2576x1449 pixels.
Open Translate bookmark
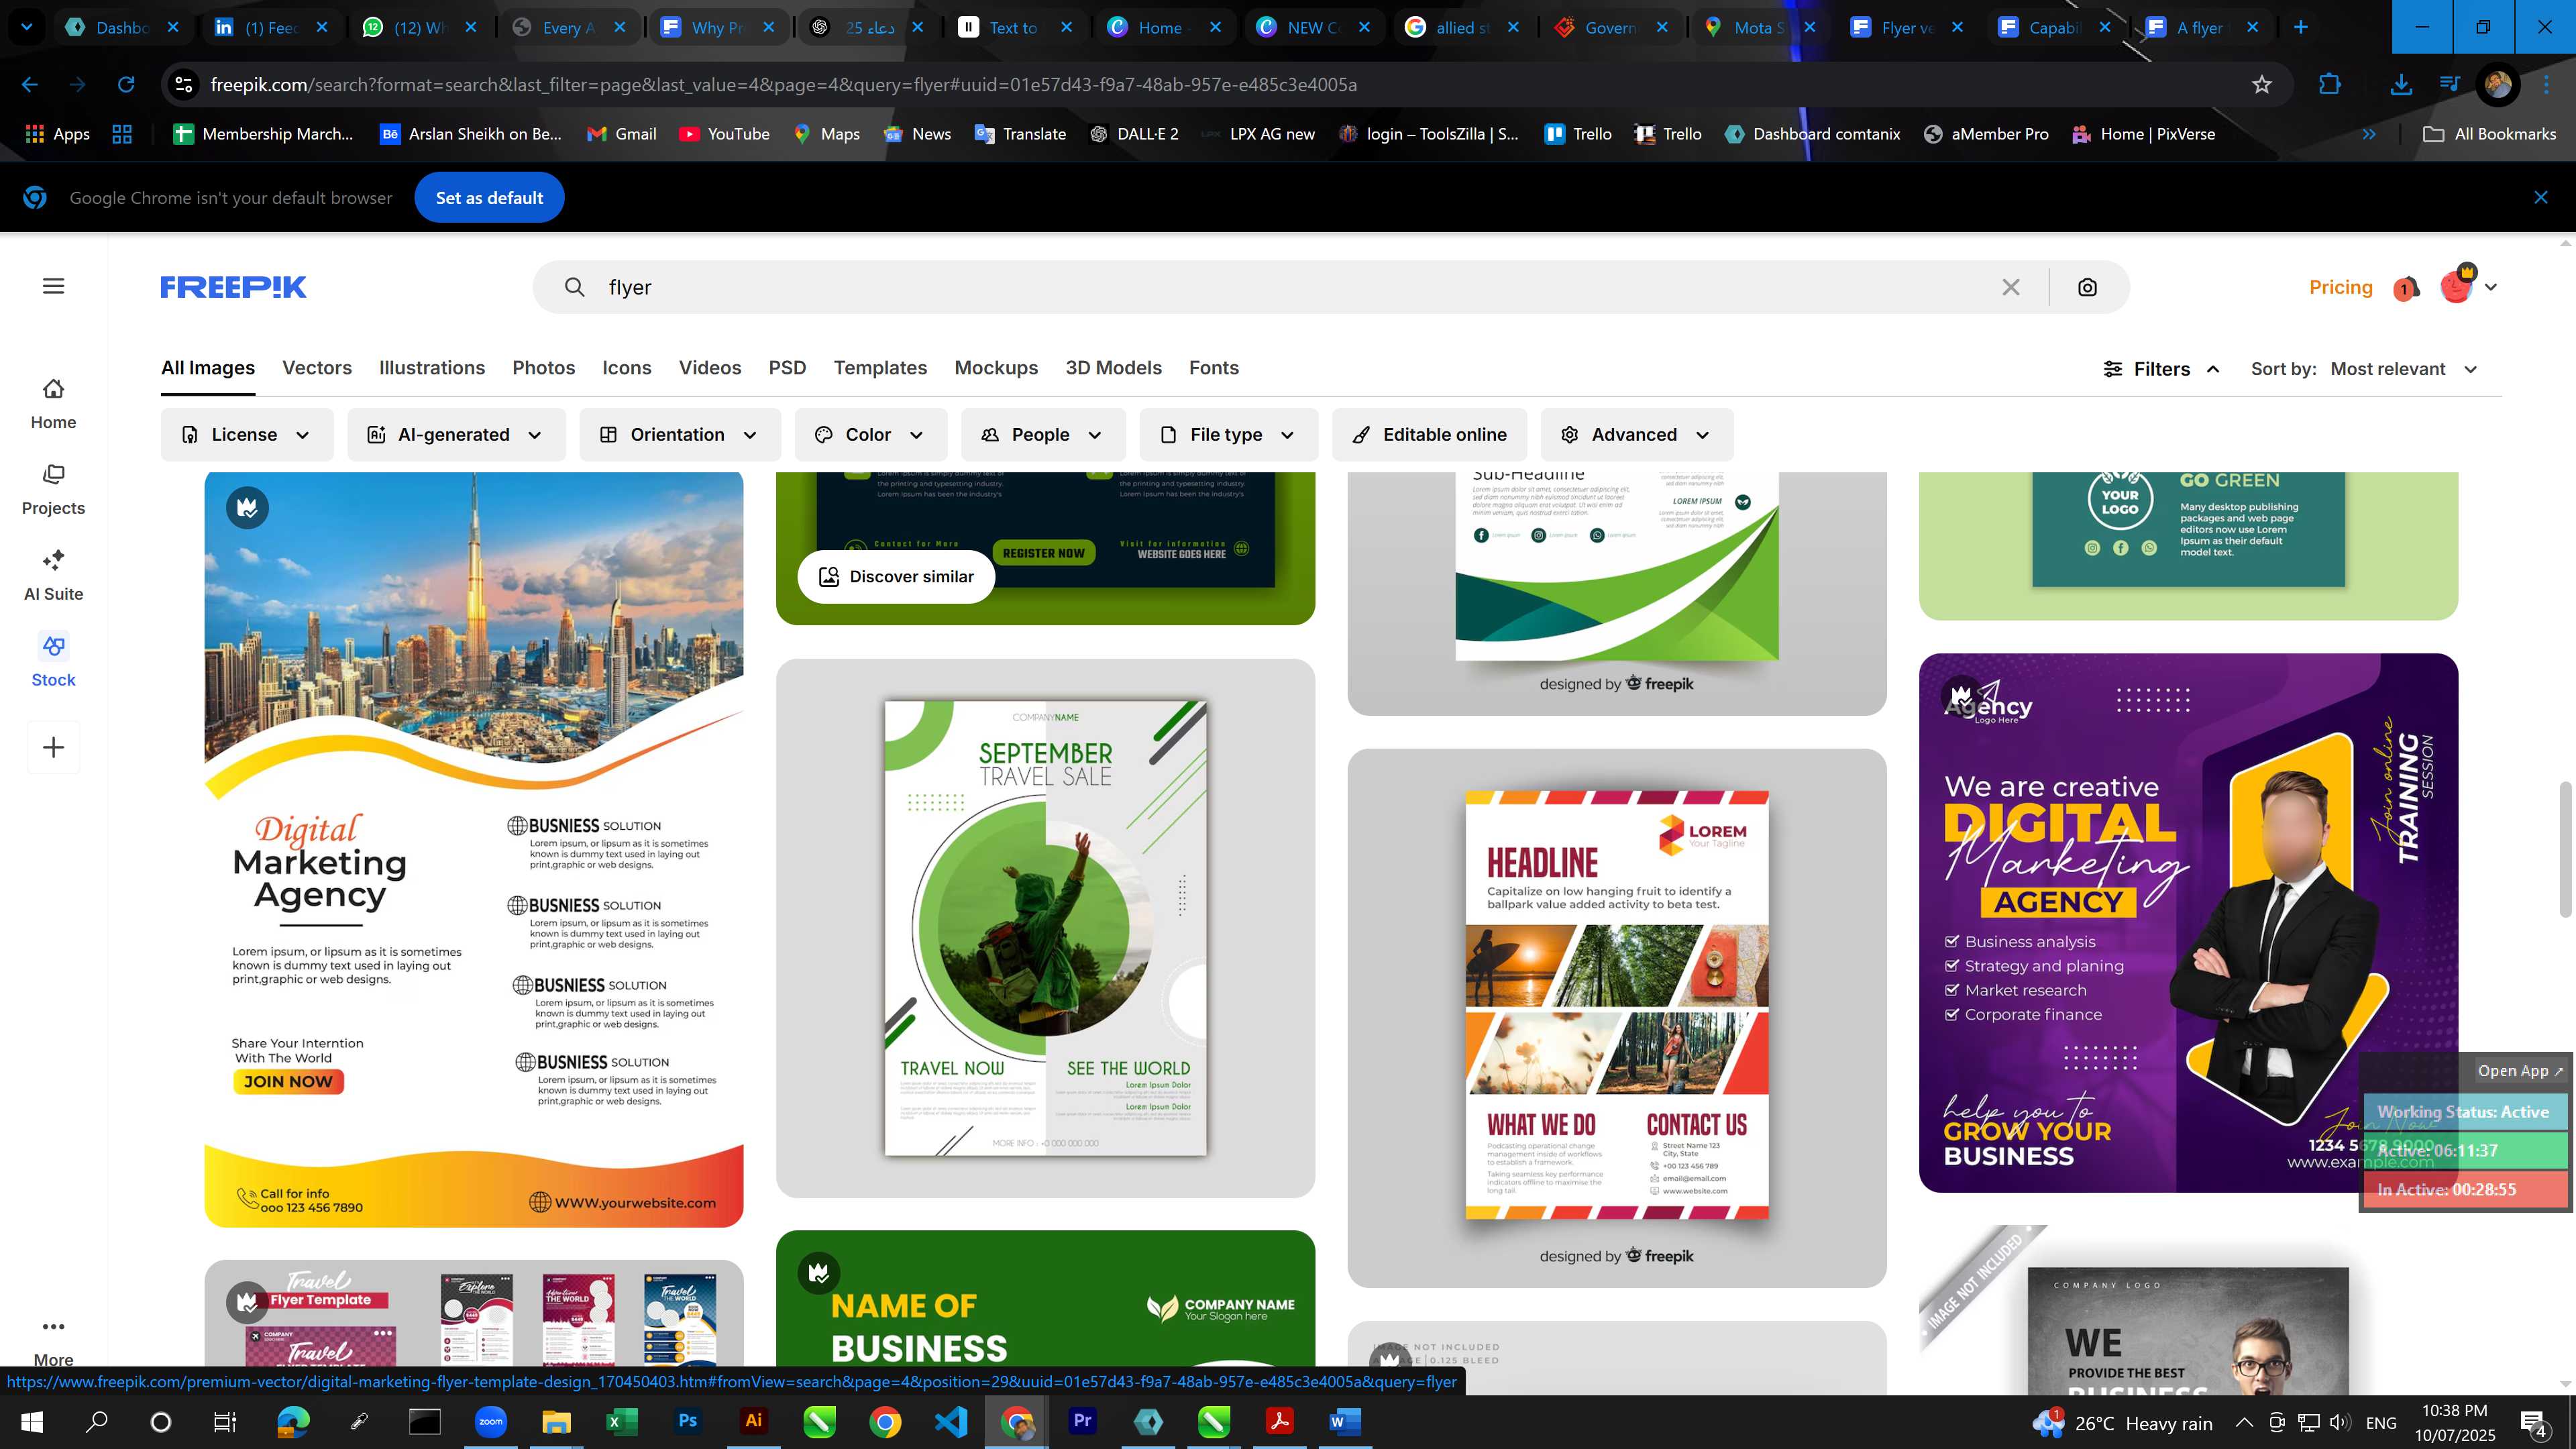(x=1021, y=134)
